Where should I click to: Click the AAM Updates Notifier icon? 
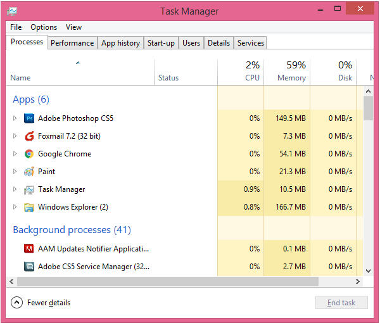coord(29,249)
